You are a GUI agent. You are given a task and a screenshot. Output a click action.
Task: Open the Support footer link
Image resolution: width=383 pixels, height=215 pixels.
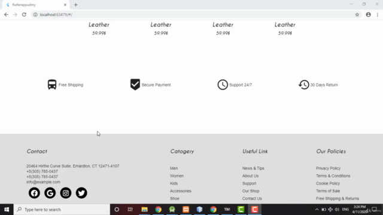[x=250, y=183]
